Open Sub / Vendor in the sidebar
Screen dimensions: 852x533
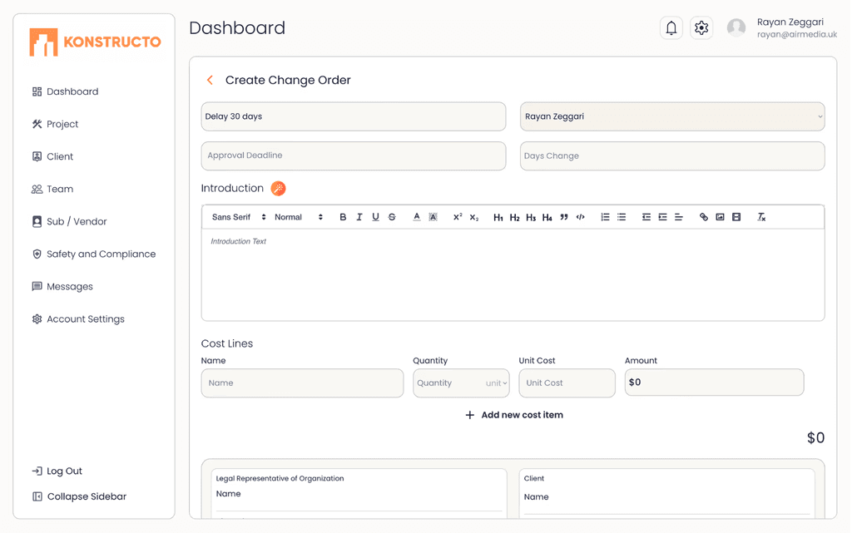click(69, 221)
